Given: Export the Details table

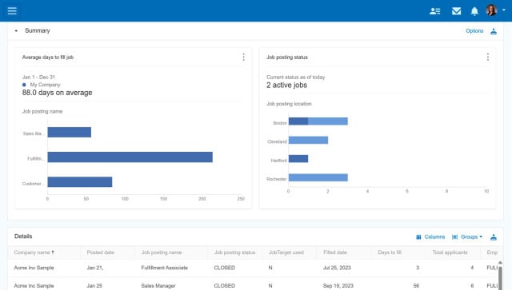Looking at the screenshot, I should pos(494,237).
